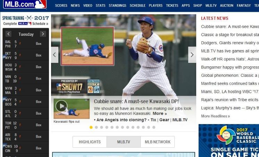
Task: Switch to the HIGHLIGHTS tab
Action: click(90, 142)
